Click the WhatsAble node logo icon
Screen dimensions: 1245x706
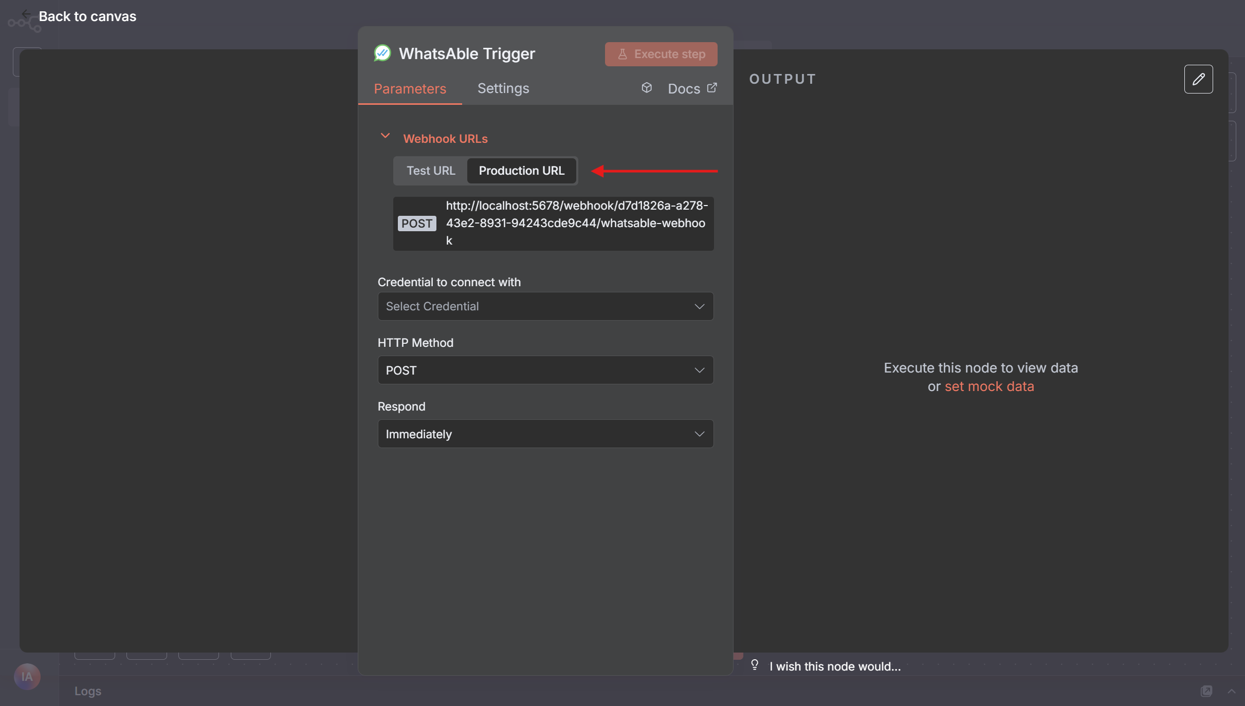click(382, 53)
